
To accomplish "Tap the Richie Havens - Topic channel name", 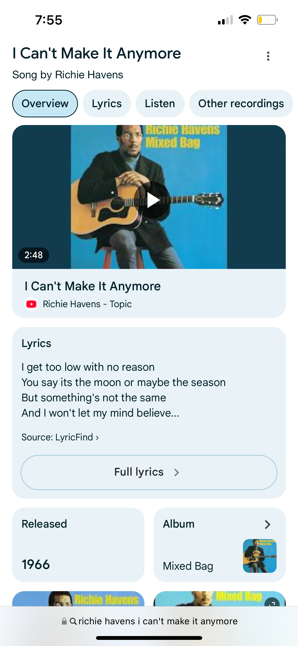I will click(87, 304).
